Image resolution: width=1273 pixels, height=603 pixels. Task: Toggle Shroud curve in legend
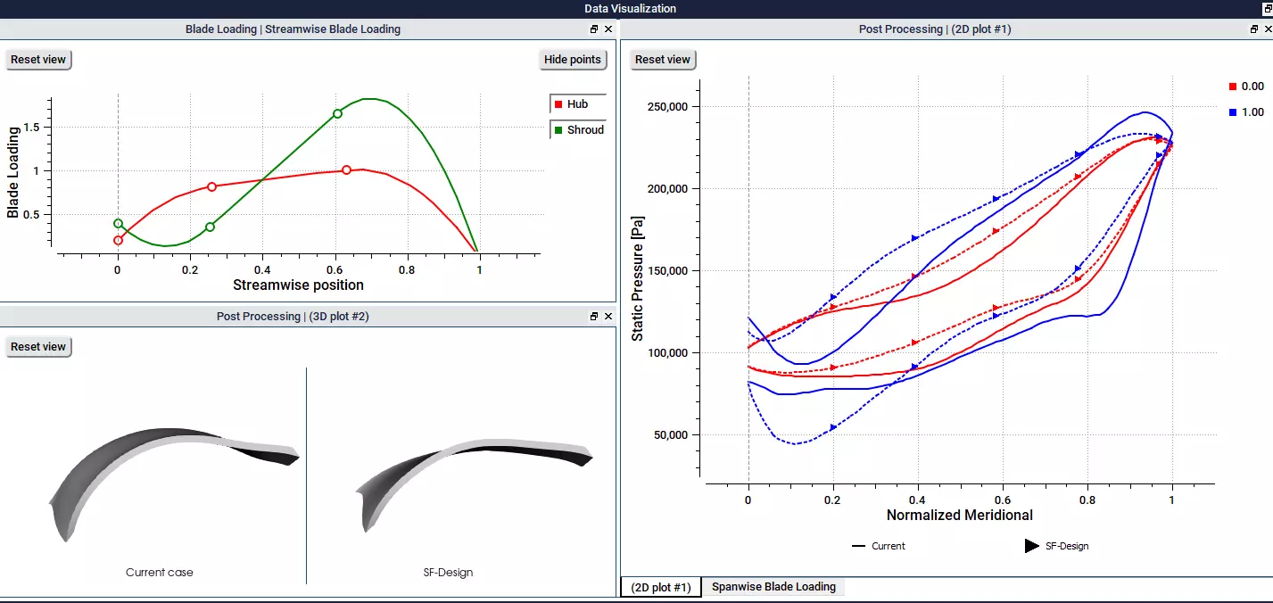tap(577, 130)
